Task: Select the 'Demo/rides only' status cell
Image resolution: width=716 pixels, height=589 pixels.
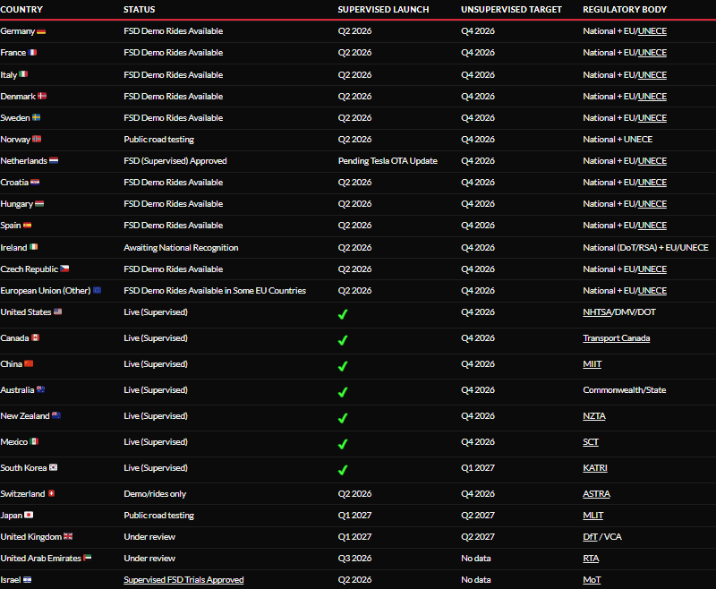Action: click(x=155, y=493)
